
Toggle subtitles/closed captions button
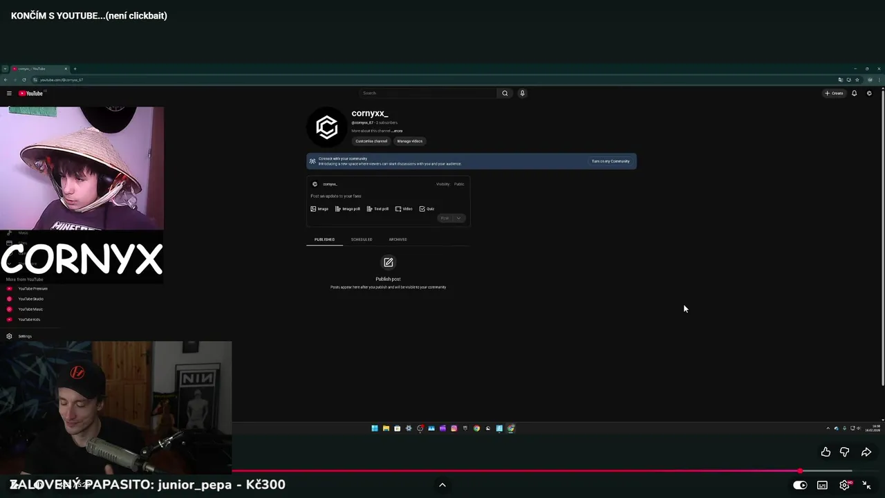[822, 485]
